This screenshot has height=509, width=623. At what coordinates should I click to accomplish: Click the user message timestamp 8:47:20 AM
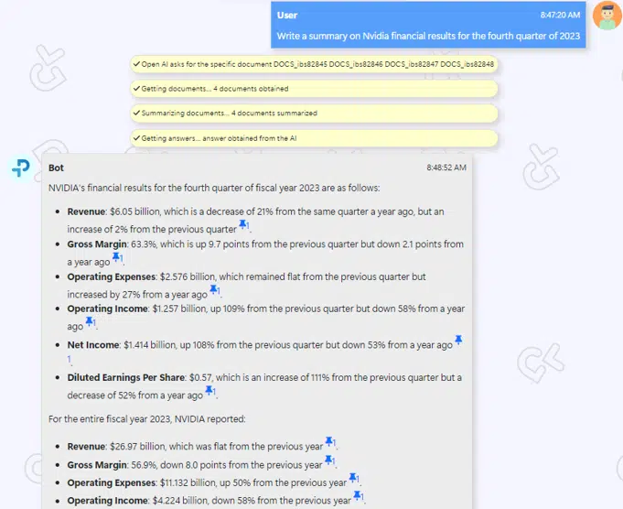(560, 16)
